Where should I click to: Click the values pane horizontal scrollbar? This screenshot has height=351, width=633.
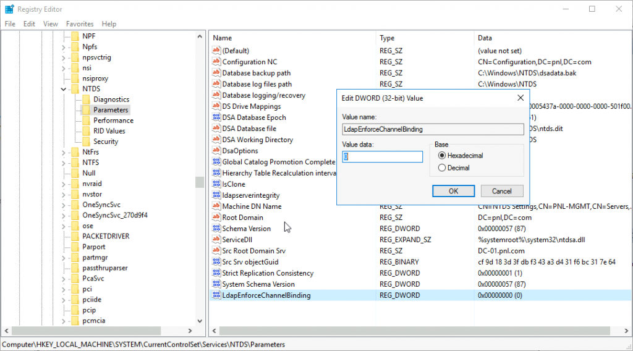click(x=414, y=331)
